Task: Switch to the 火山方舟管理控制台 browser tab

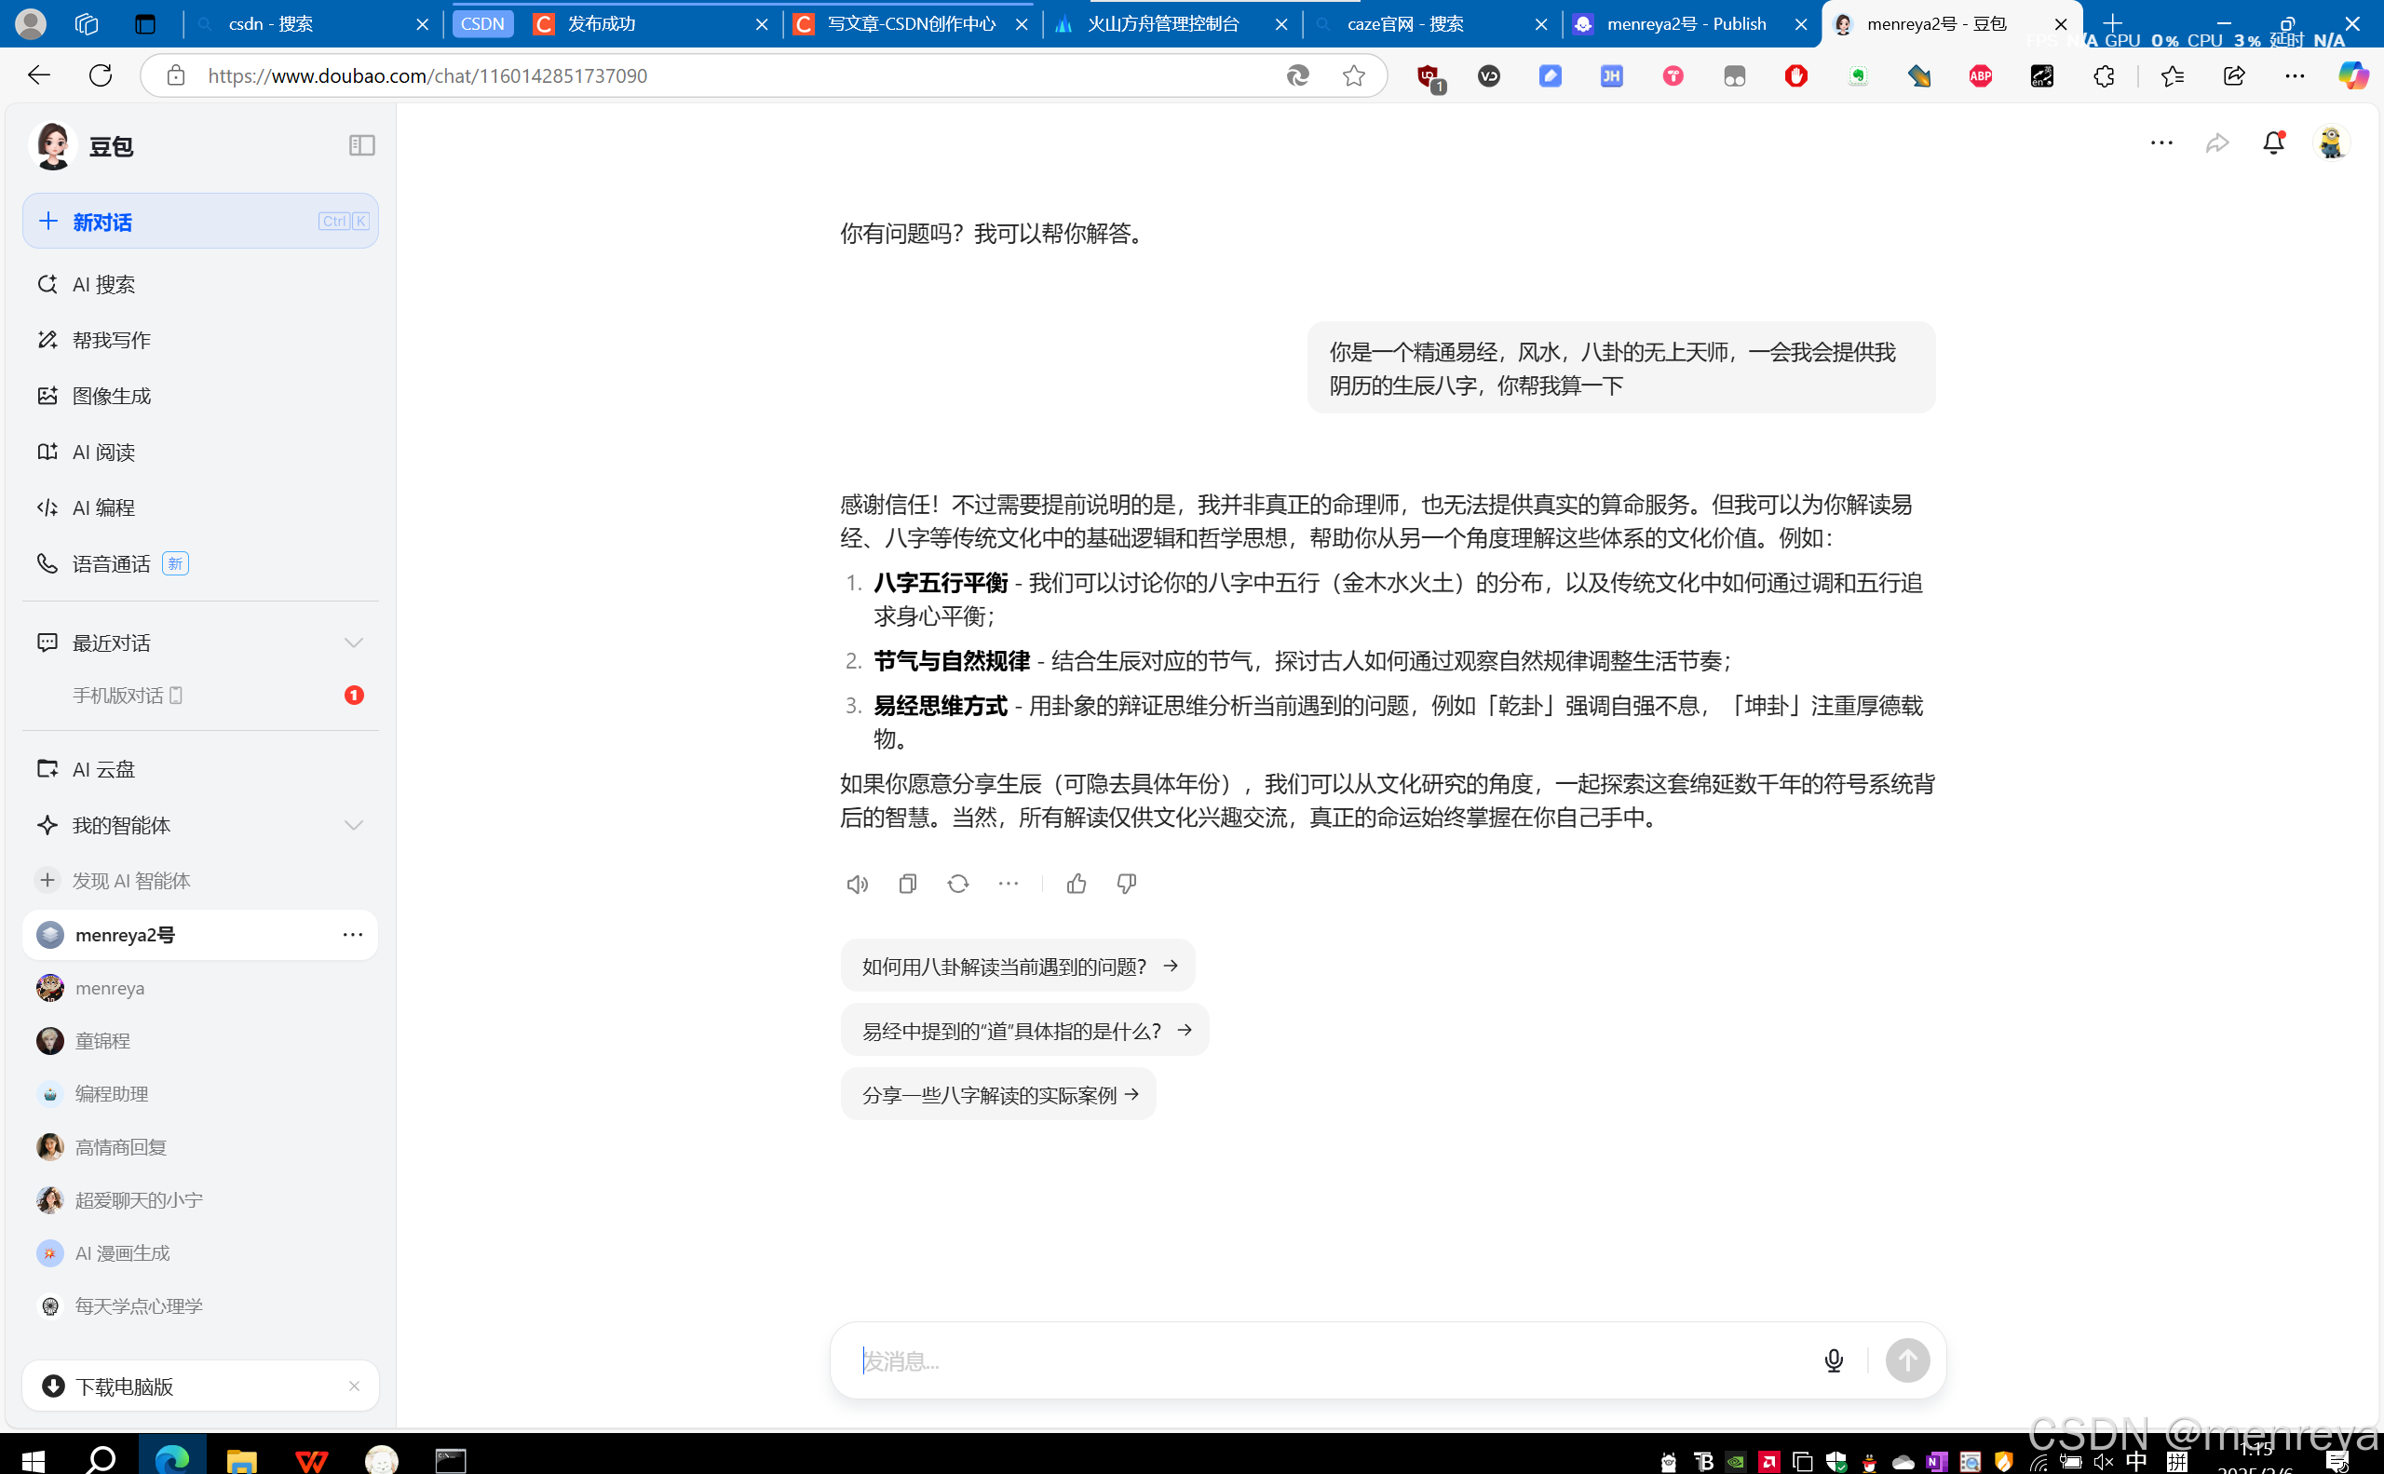Action: click(1162, 24)
